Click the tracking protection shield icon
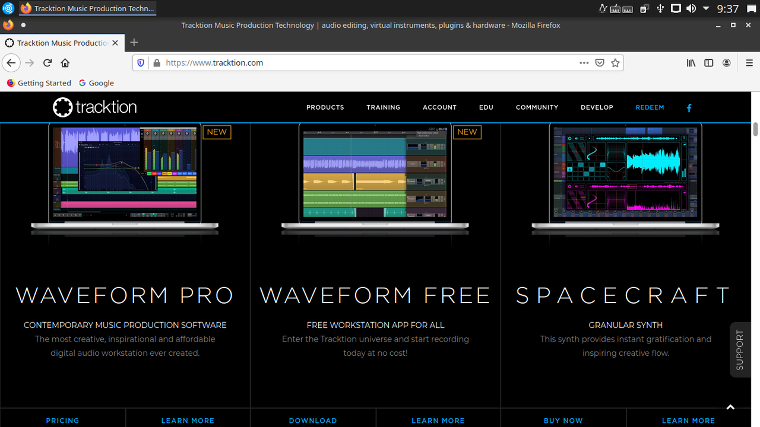 tap(141, 62)
